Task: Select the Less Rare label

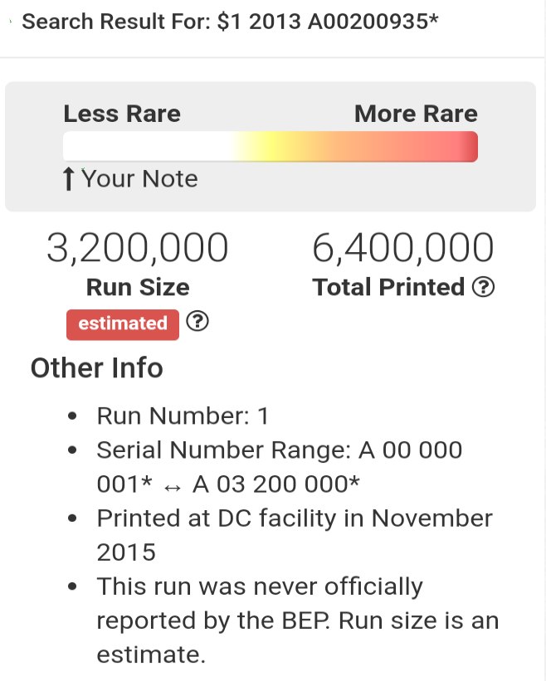Action: pyautogui.click(x=122, y=114)
